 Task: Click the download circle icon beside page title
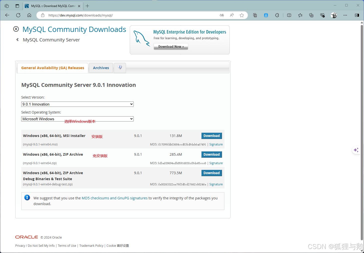[x=16, y=29]
